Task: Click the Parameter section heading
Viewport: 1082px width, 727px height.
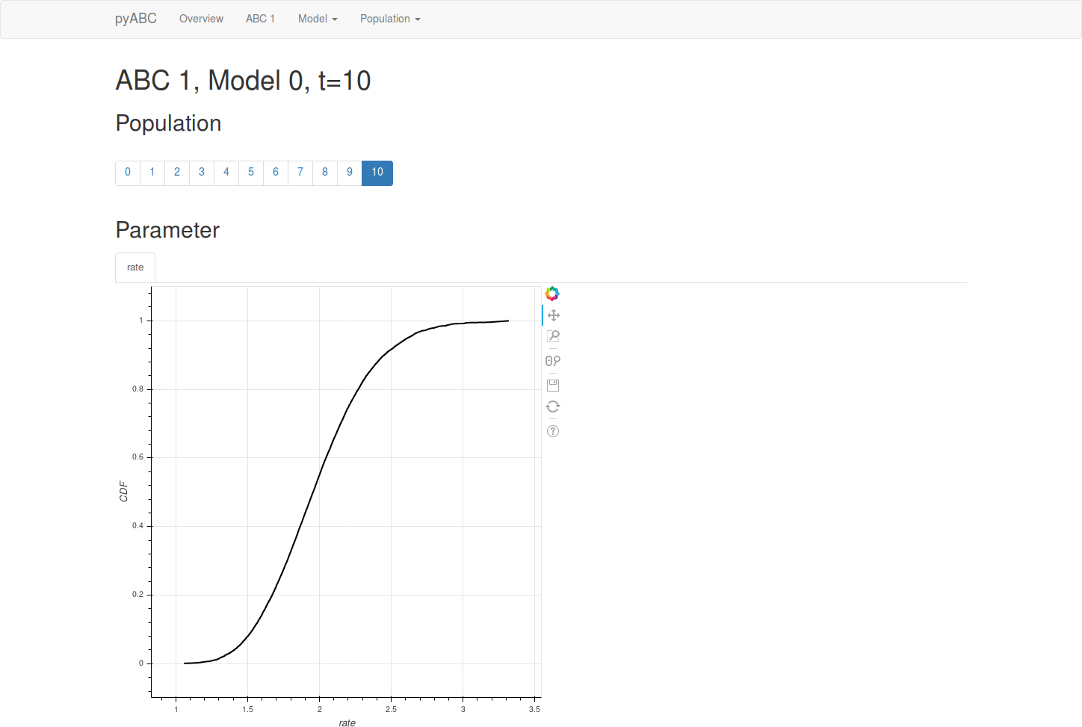Action: (x=167, y=230)
